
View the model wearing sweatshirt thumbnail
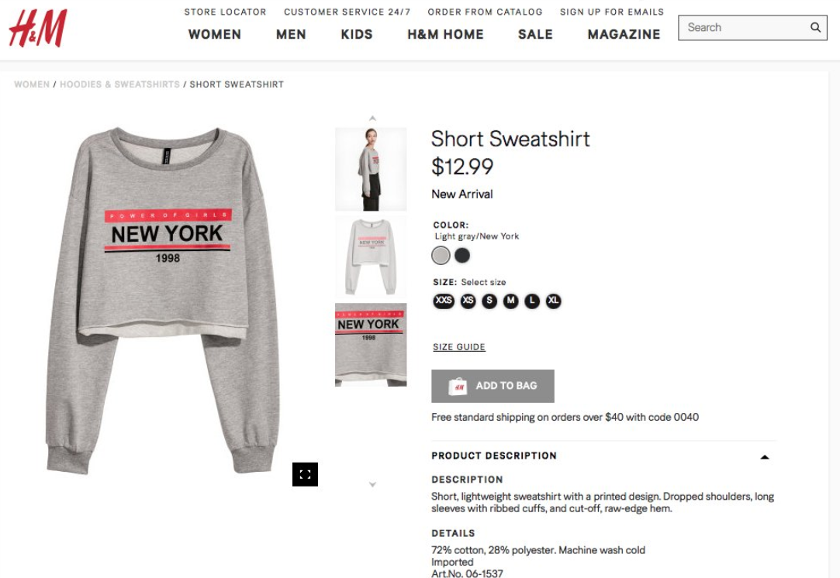coord(371,169)
